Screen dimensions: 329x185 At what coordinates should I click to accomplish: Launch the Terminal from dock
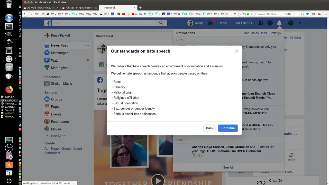[x=9, y=26]
